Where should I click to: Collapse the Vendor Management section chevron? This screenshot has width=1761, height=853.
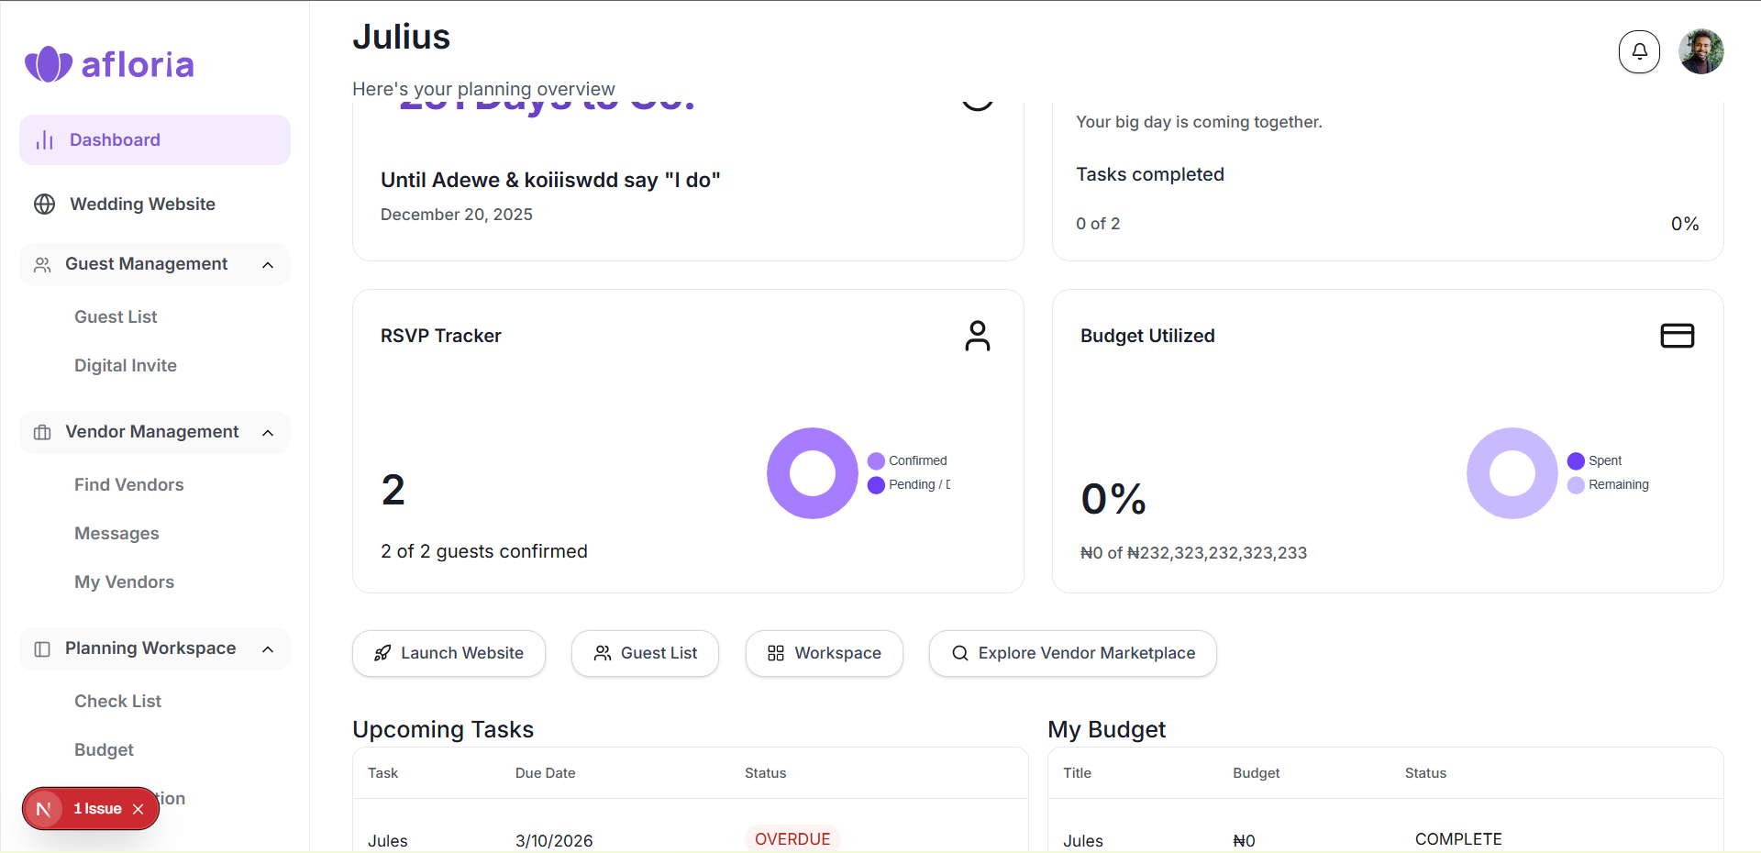pos(268,433)
